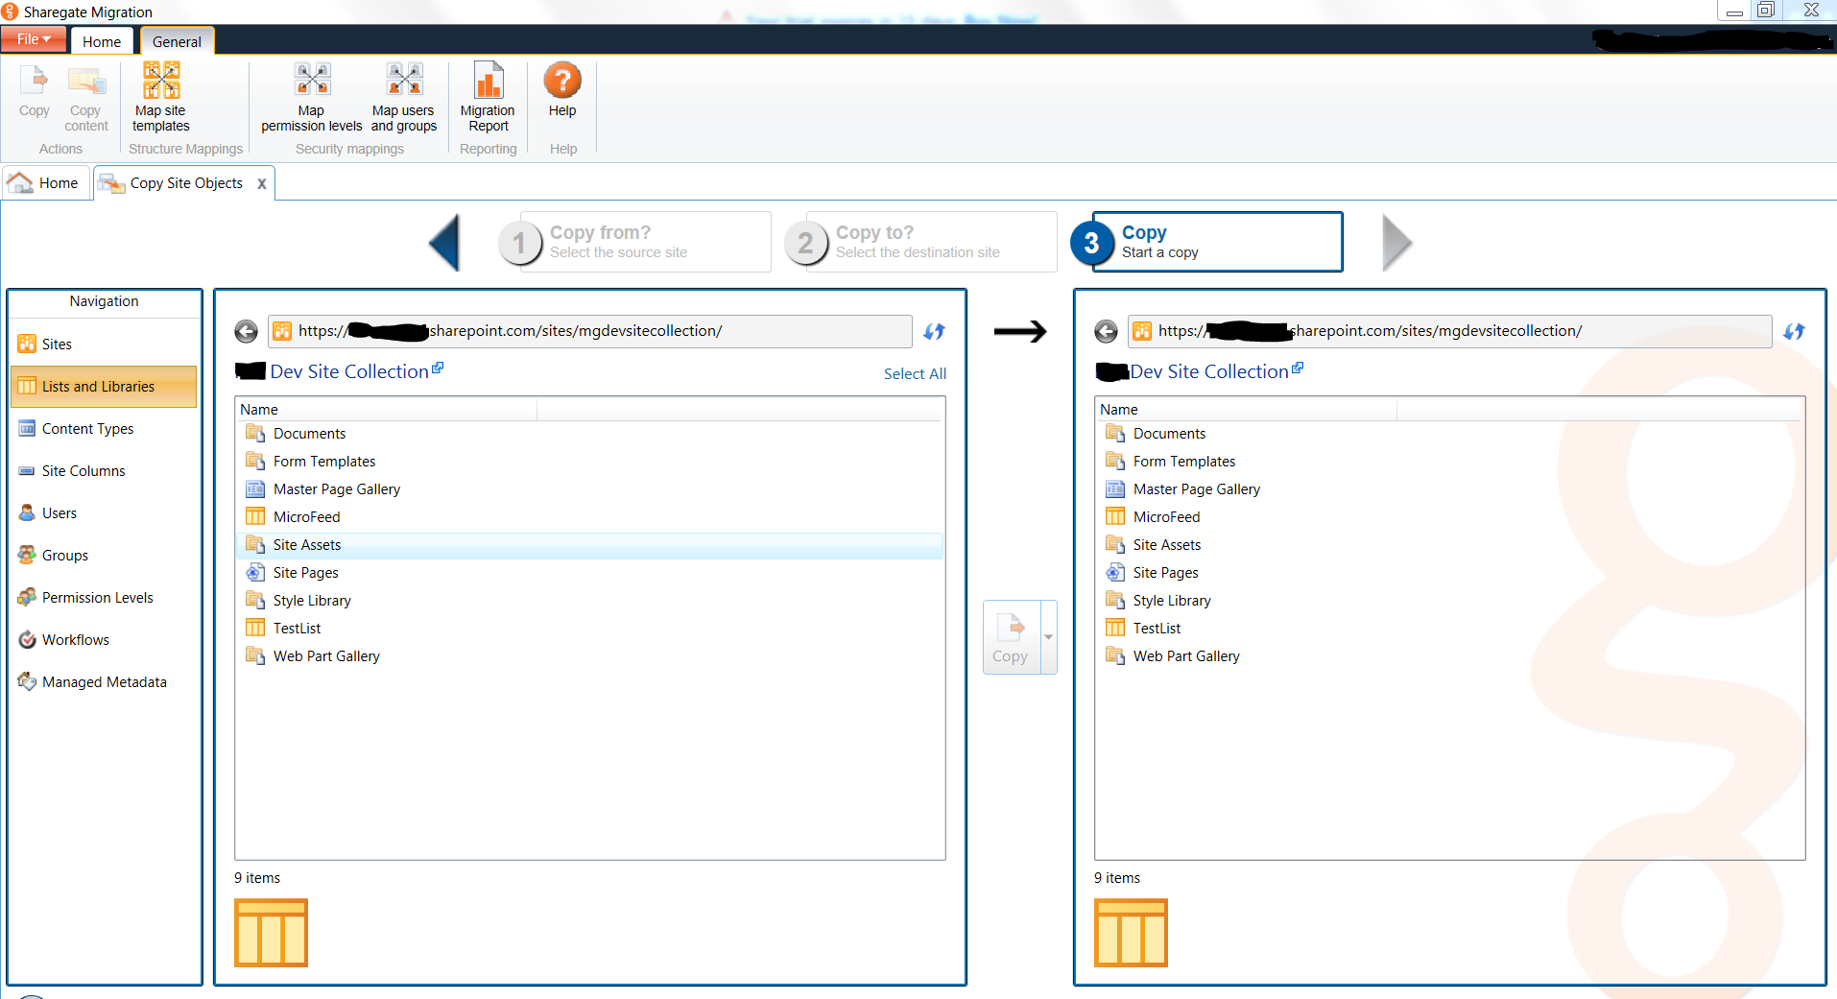Viewport: 1837px width, 999px height.
Task: Click source Name column header
Action: point(387,410)
